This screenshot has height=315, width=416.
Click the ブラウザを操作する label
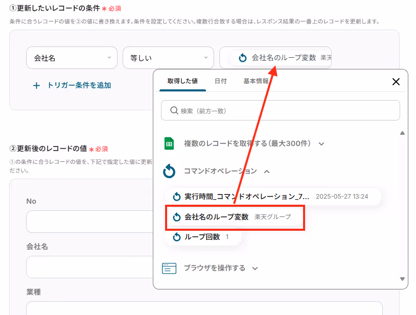point(215,268)
